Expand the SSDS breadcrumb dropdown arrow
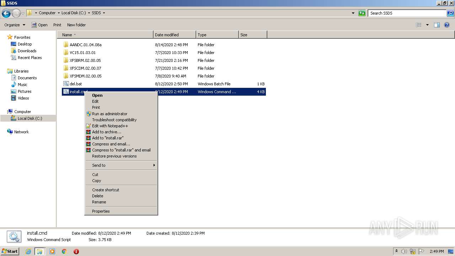Screen dimensions: 455x256 click(104, 13)
